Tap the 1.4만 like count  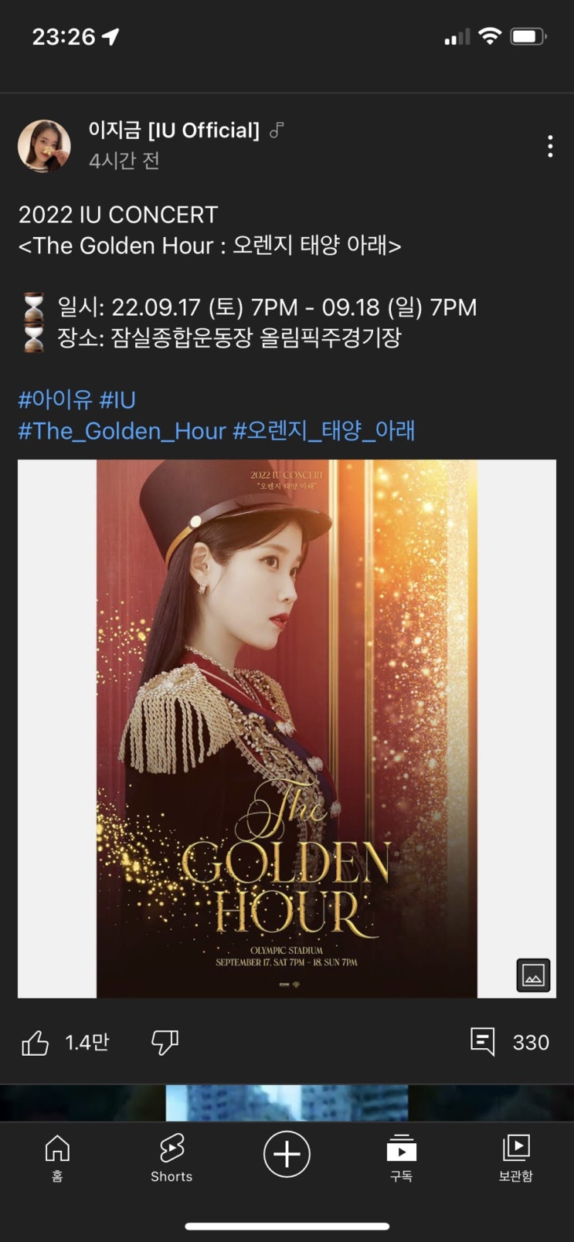point(87,1043)
